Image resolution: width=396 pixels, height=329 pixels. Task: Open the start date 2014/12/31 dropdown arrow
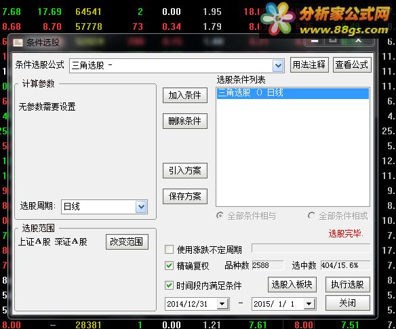[222, 304]
